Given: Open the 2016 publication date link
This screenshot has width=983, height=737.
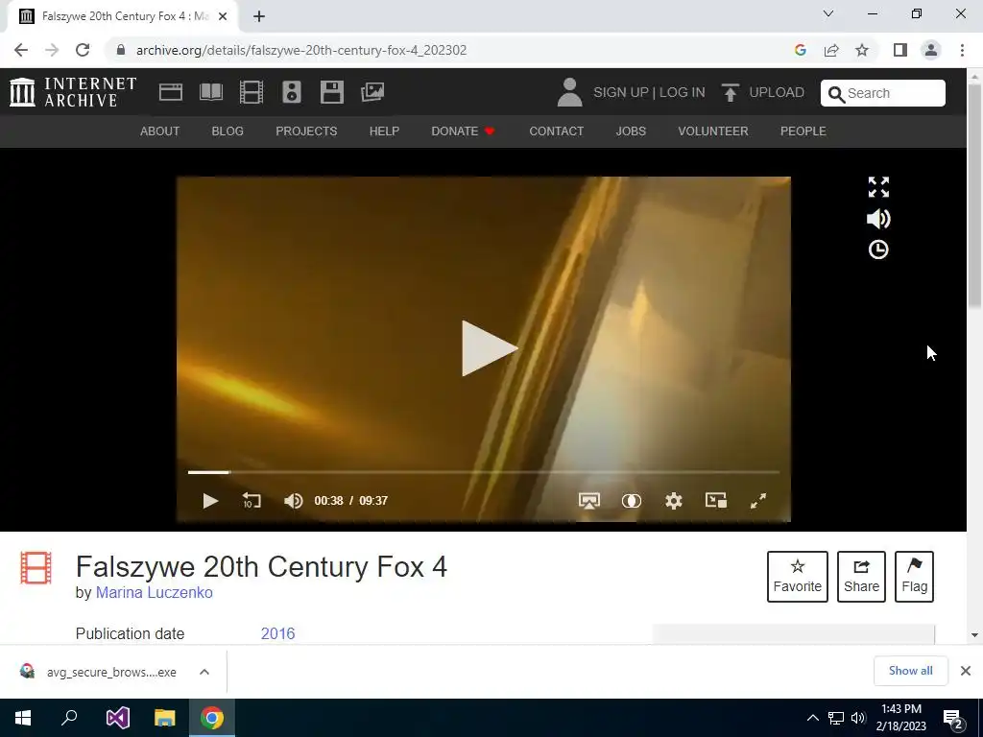Looking at the screenshot, I should [x=277, y=633].
